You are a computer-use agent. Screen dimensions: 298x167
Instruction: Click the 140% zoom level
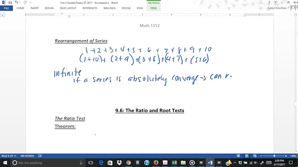[x=293, y=156]
